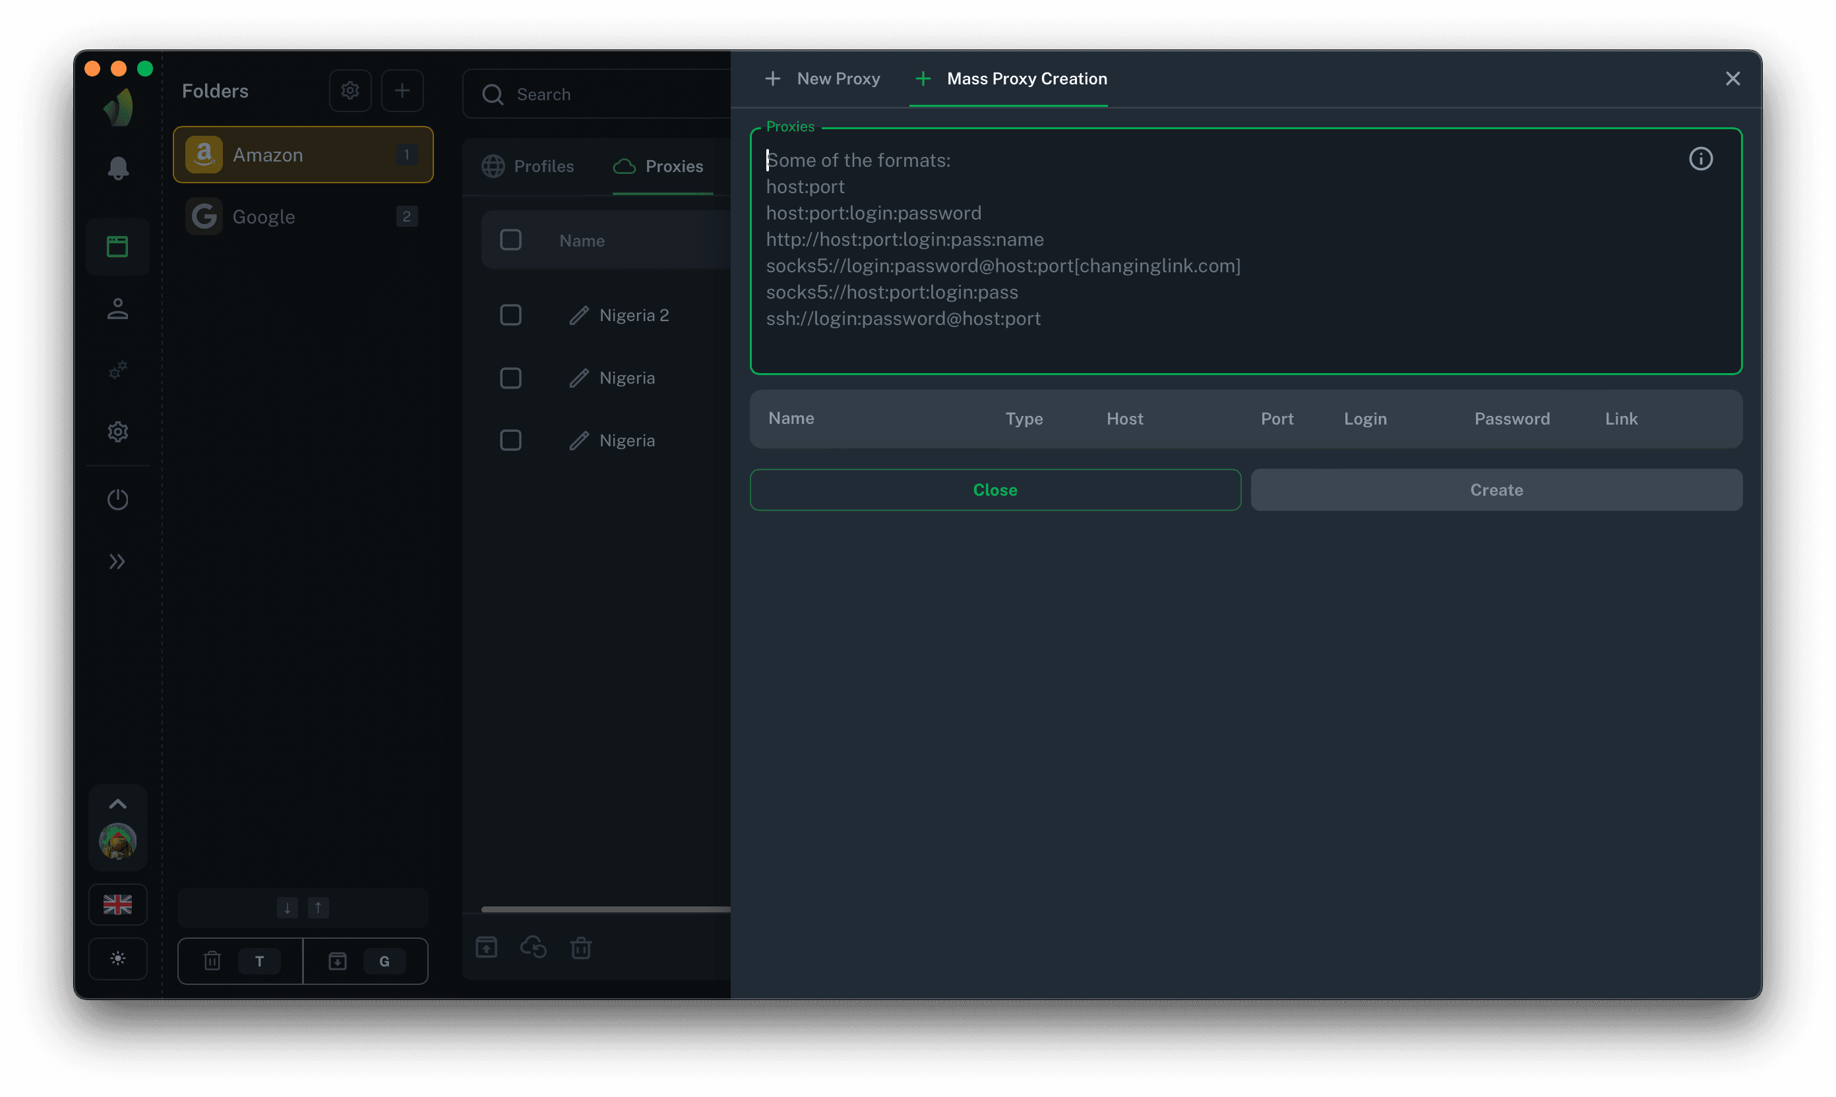Image resolution: width=1836 pixels, height=1097 pixels.
Task: Open the browser profiles window icon
Action: (x=117, y=247)
